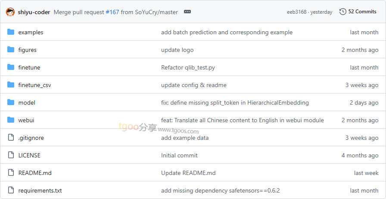Open the README.md file

(35, 173)
